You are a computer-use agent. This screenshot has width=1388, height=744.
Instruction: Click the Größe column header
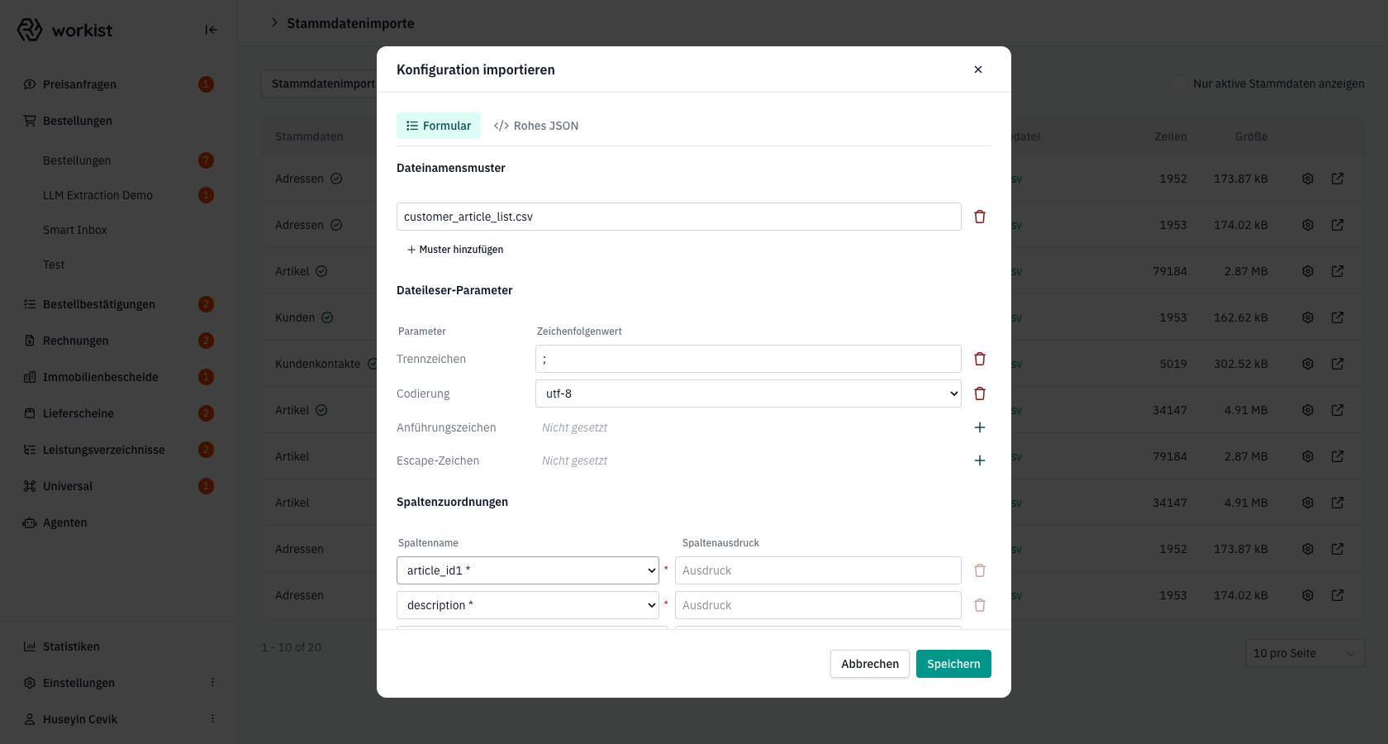pyautogui.click(x=1251, y=136)
